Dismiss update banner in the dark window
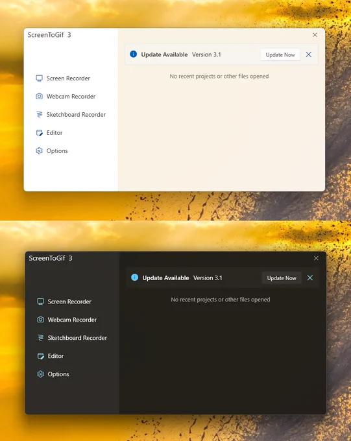This screenshot has width=351, height=441. (310, 278)
